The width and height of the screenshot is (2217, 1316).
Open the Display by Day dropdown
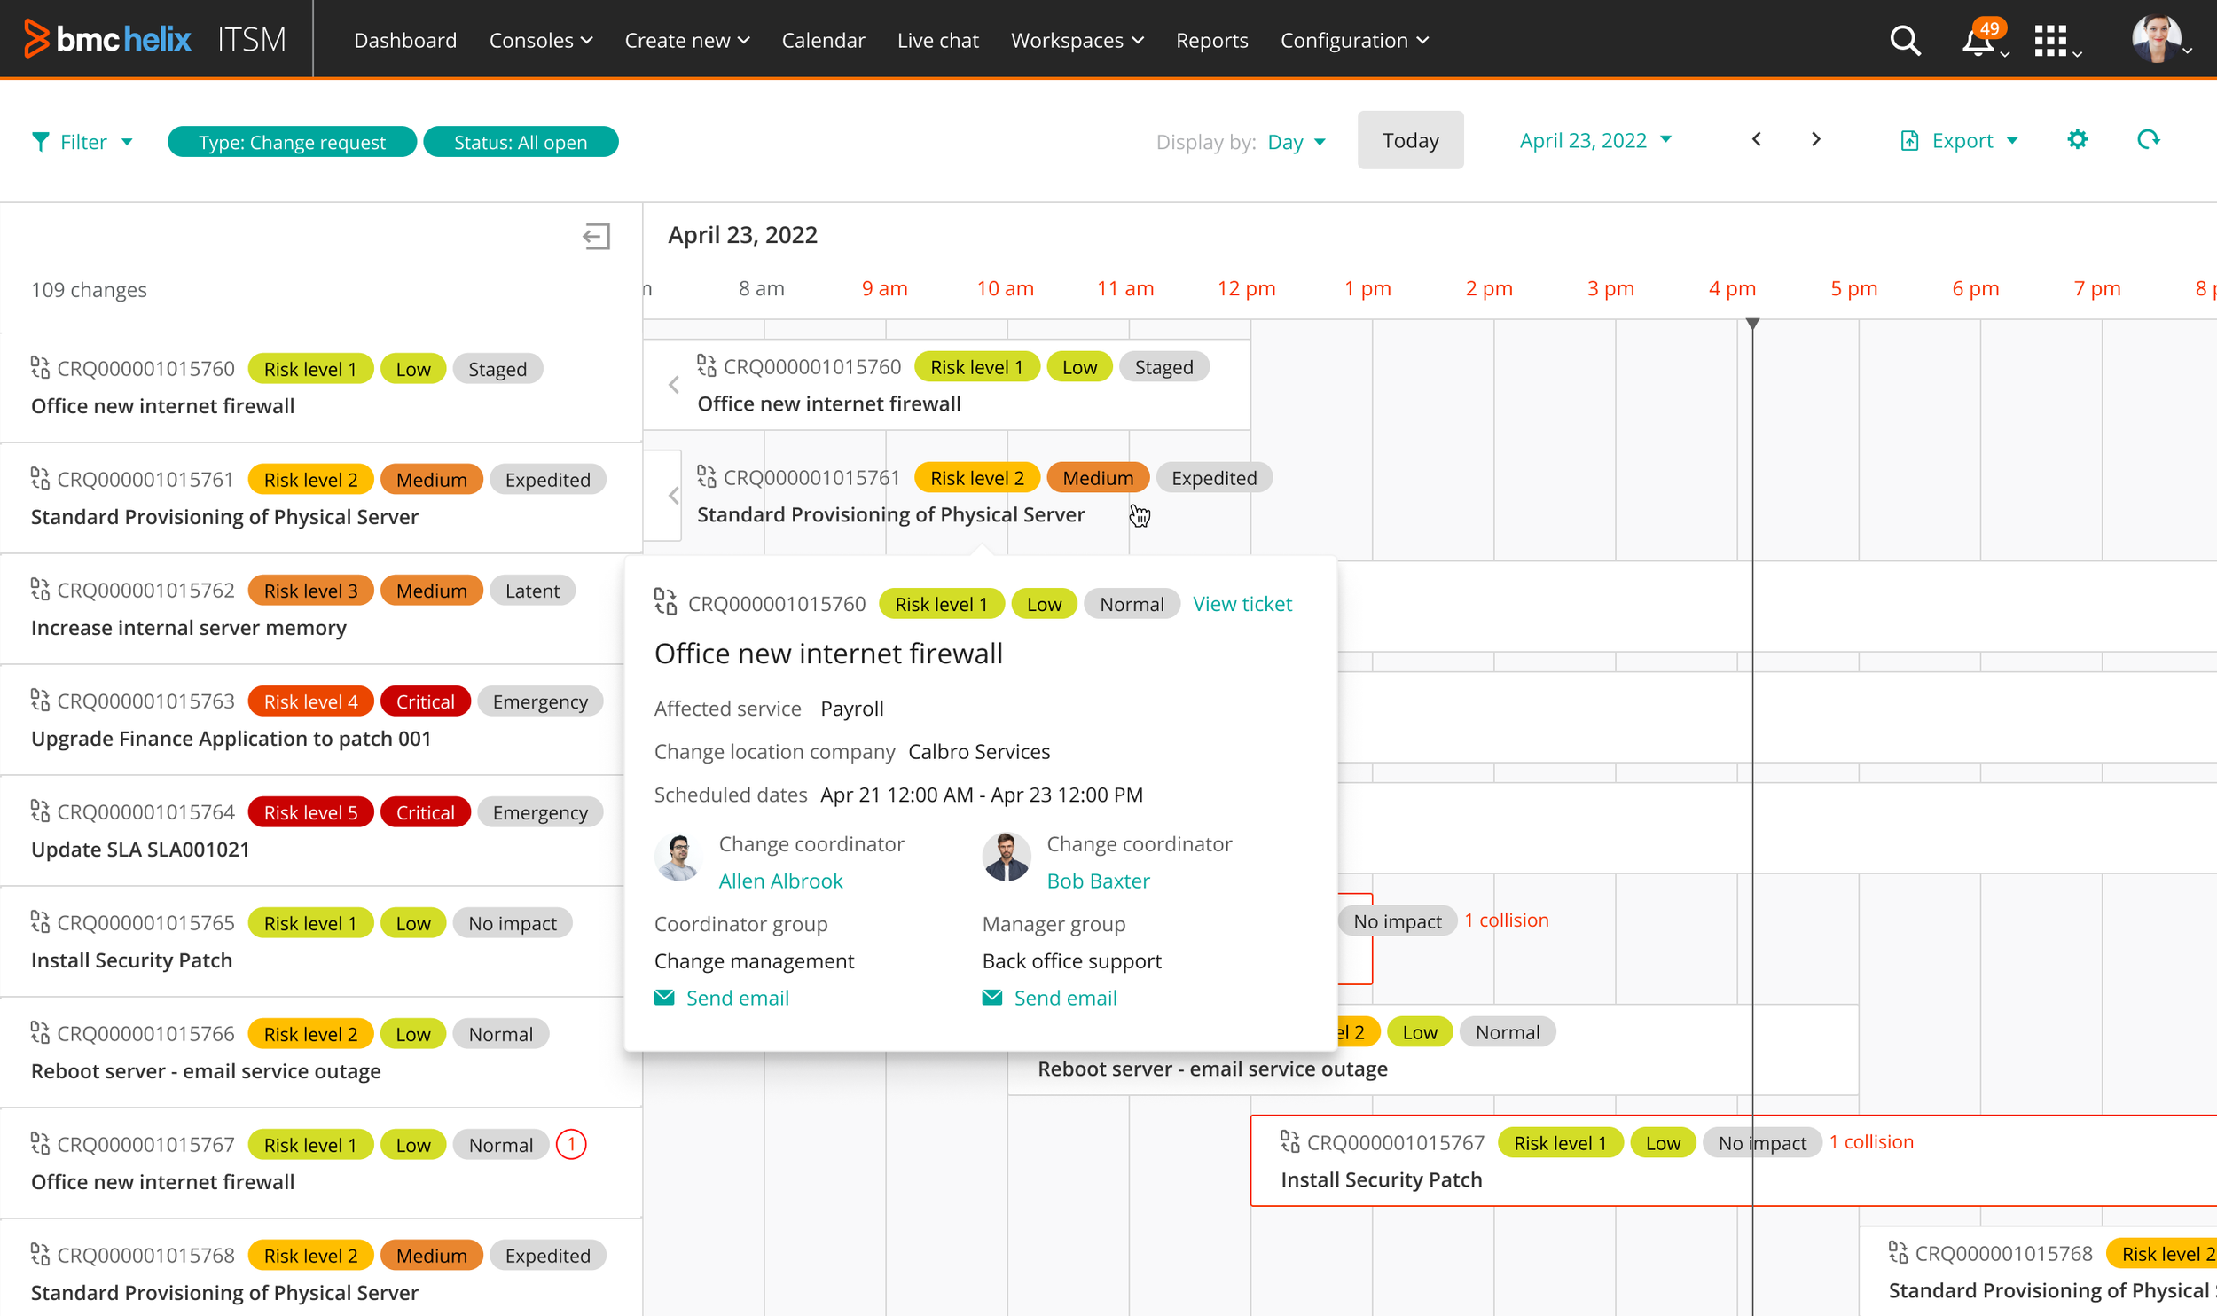tap(1296, 142)
